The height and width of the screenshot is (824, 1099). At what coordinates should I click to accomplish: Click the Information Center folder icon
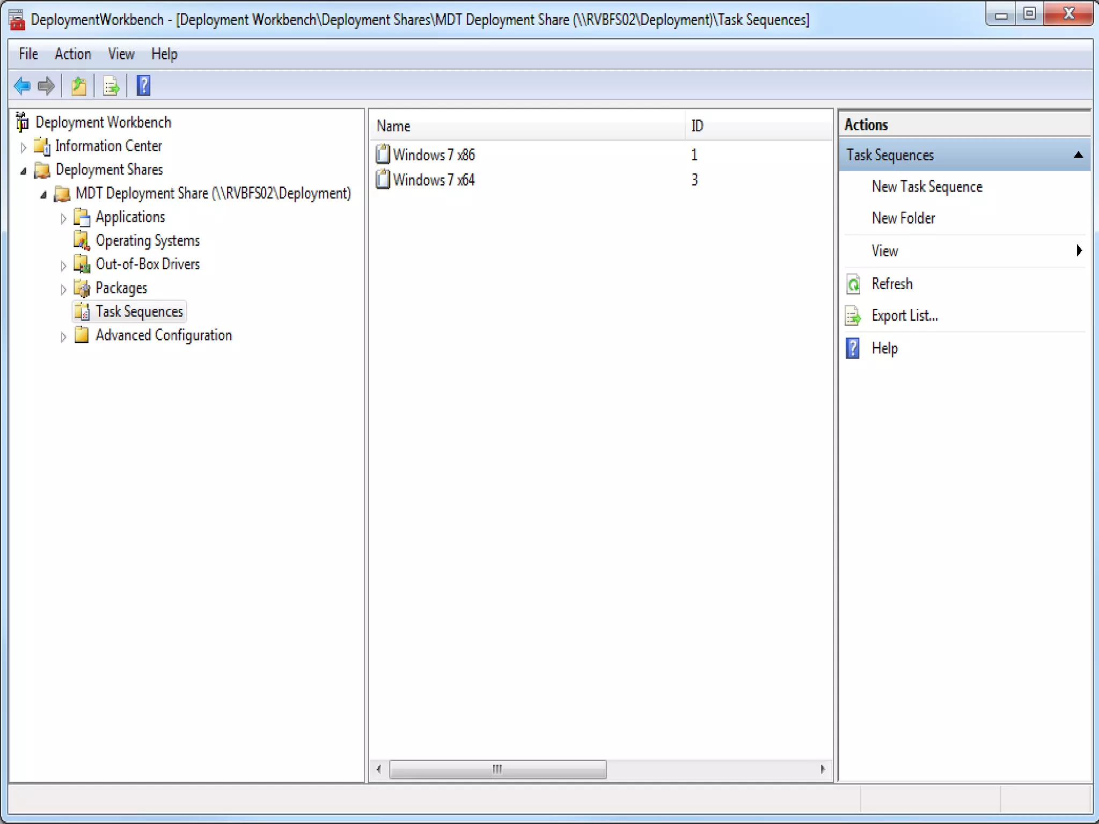point(42,146)
